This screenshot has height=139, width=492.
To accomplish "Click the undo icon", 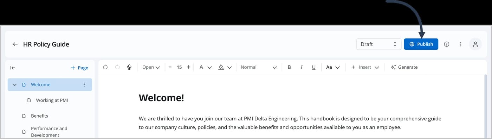I will tap(105, 67).
